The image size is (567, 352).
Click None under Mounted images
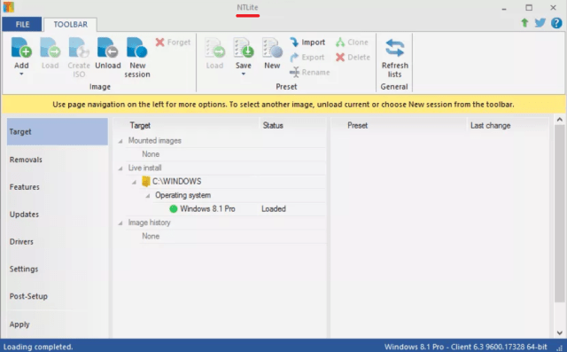point(151,154)
